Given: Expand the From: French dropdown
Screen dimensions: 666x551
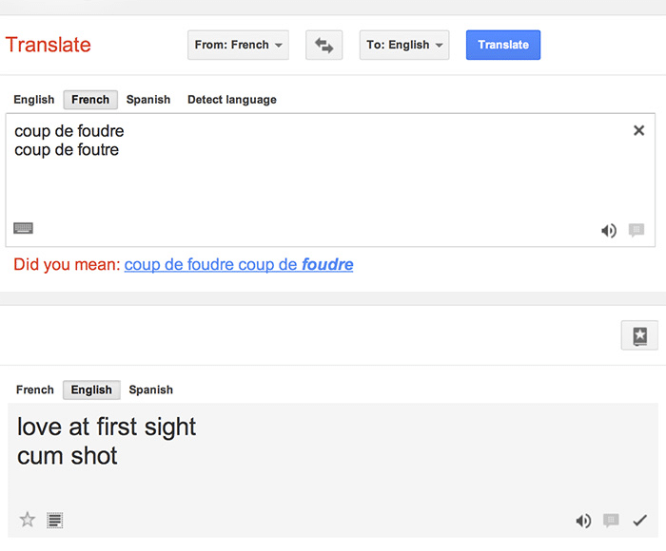Looking at the screenshot, I should 238,45.
